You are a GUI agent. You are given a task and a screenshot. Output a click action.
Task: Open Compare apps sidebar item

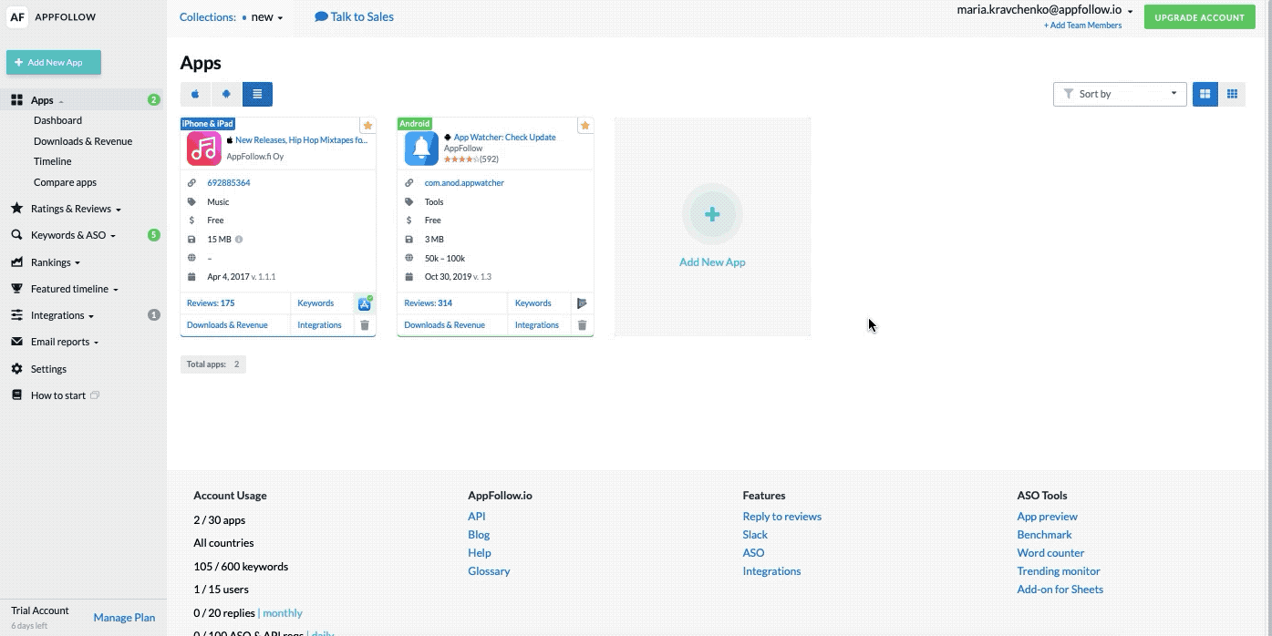tap(65, 182)
